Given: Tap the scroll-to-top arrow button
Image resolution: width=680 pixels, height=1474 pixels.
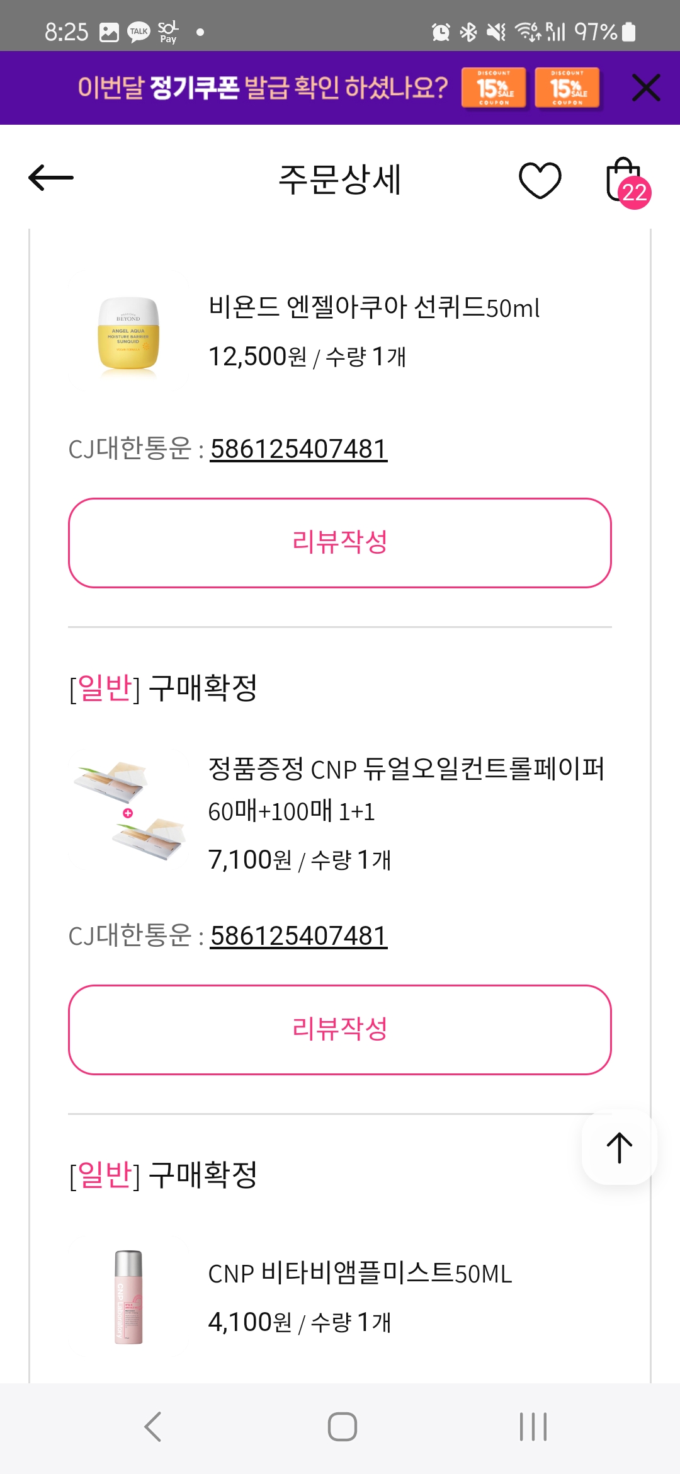Looking at the screenshot, I should (620, 1147).
